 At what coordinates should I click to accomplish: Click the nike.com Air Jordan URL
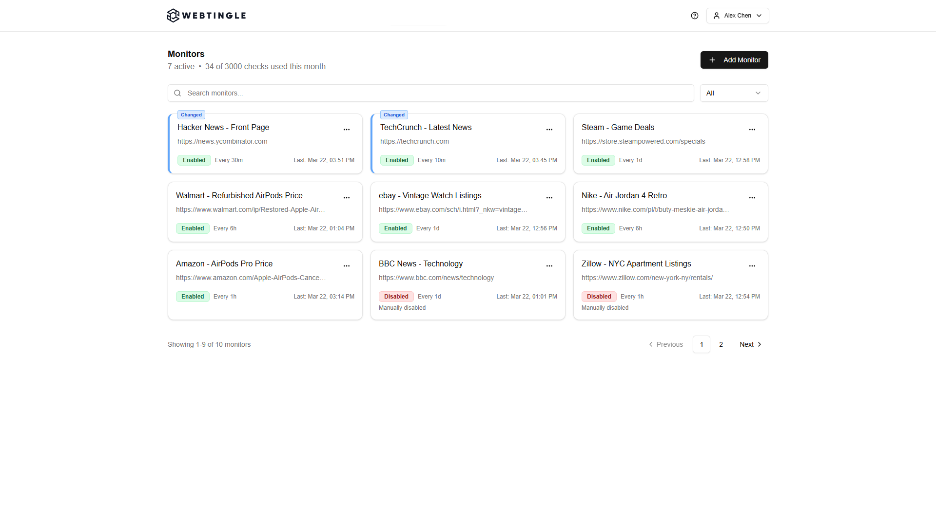[x=655, y=209]
